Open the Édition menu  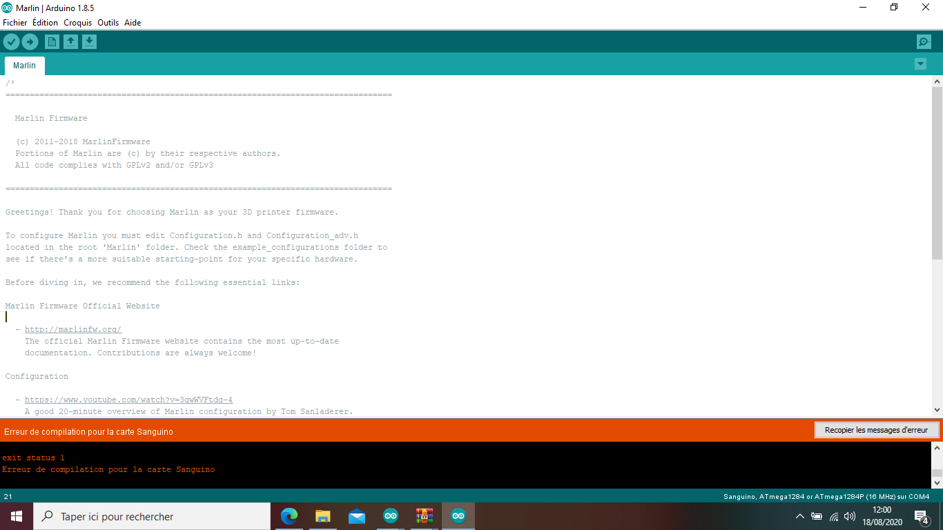46,23
